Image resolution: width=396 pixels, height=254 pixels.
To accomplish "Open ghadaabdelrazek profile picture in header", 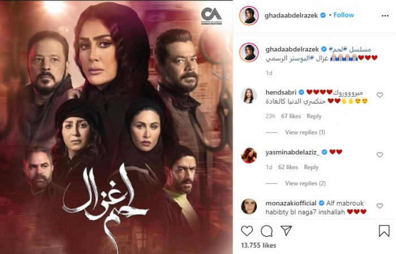I will [249, 16].
